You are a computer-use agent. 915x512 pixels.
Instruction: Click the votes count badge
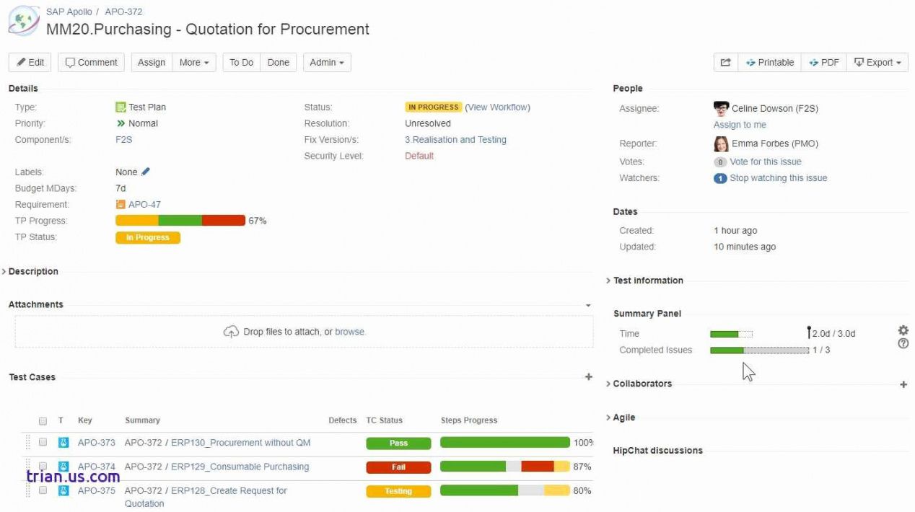coord(720,162)
